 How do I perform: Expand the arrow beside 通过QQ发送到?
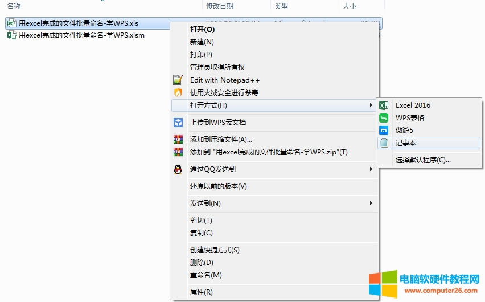(371, 169)
